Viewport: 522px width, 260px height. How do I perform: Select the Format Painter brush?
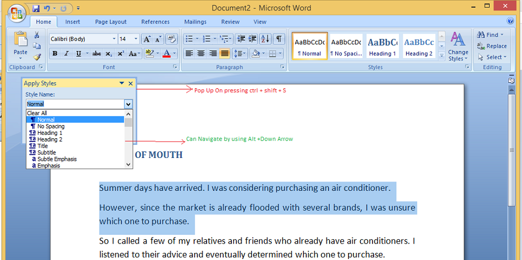click(37, 56)
